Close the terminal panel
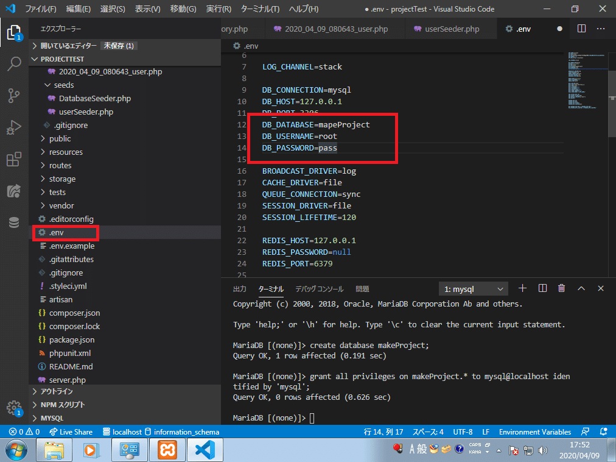 (x=601, y=288)
